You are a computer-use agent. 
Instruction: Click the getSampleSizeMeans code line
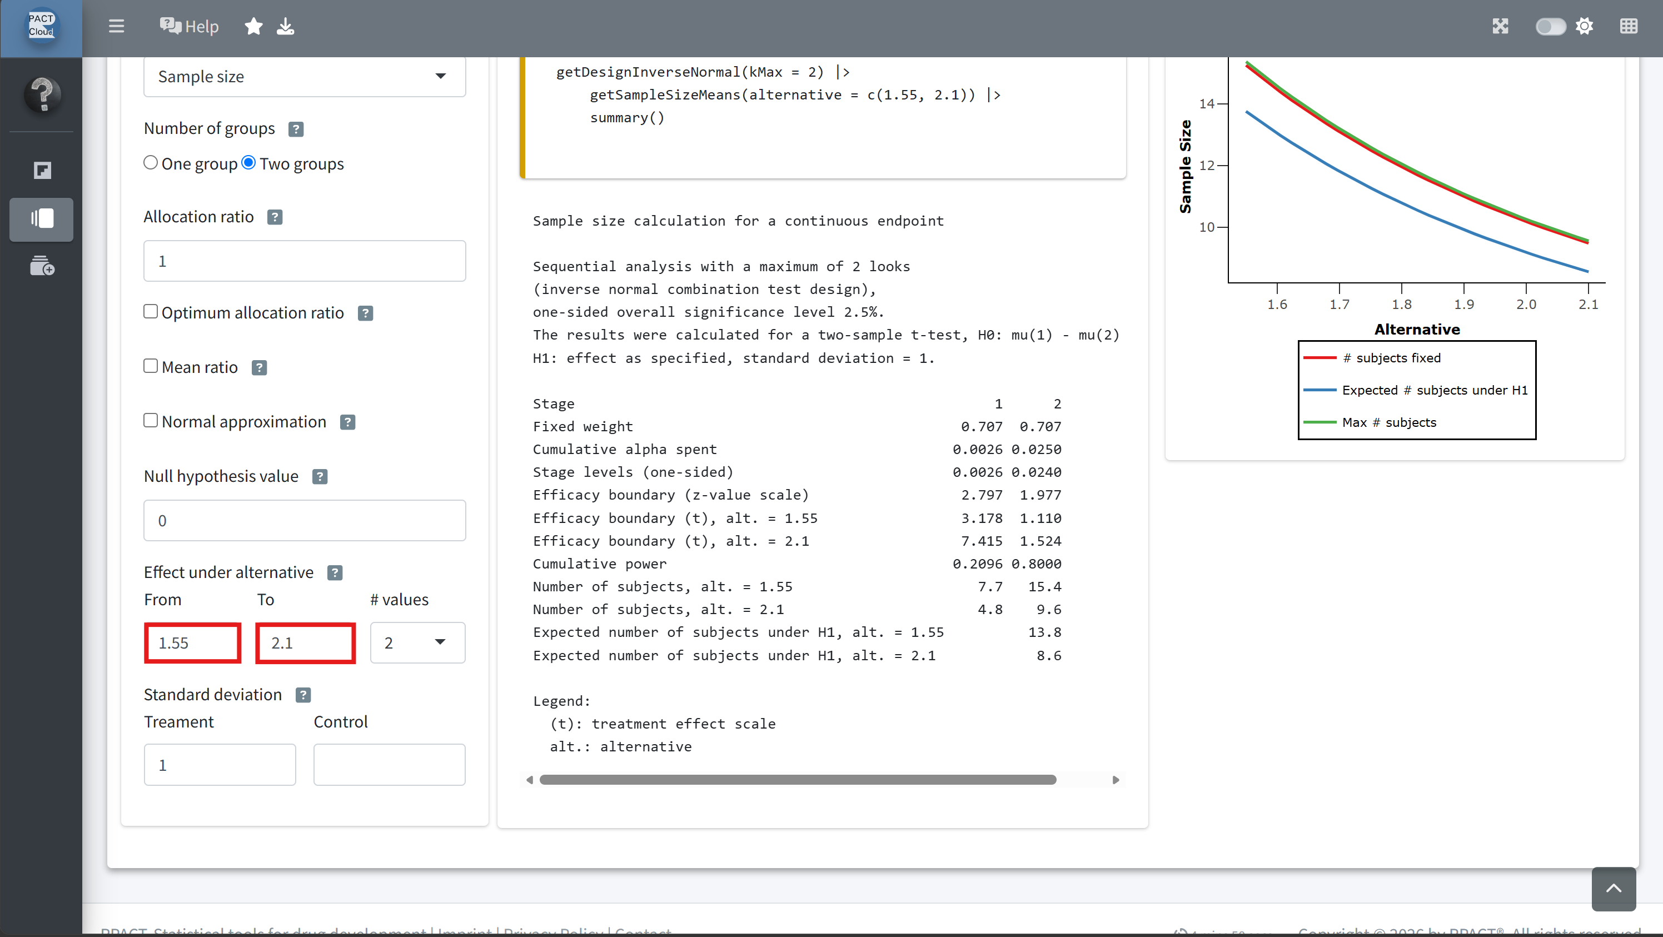795,95
